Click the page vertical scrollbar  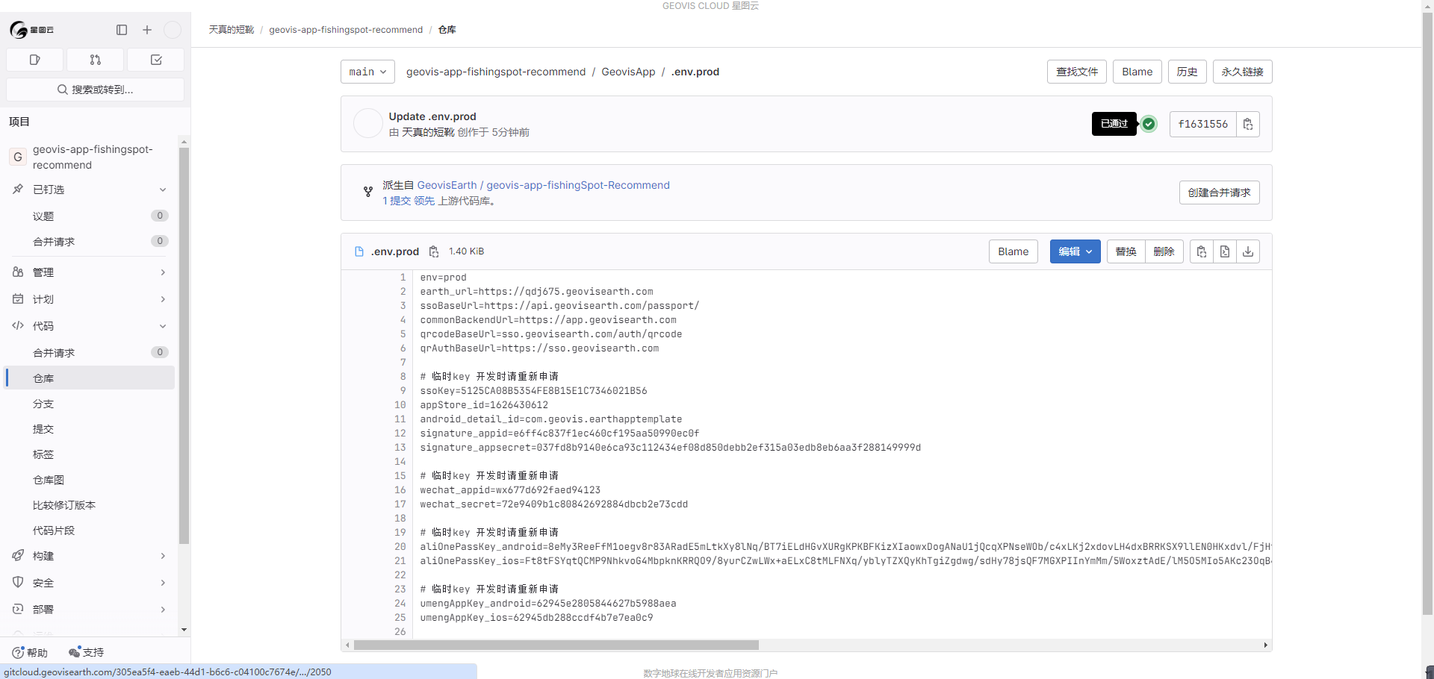pyautogui.click(x=1427, y=313)
